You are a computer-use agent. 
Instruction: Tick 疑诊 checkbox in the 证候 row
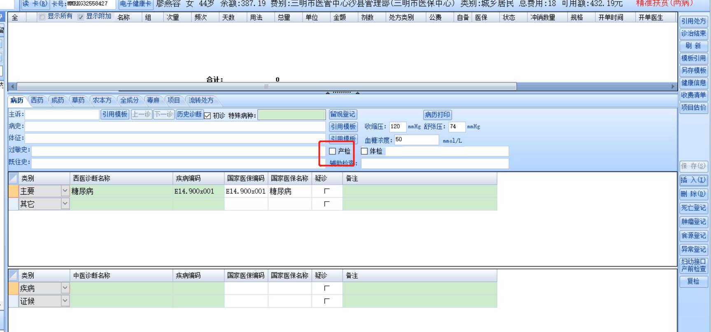[x=327, y=301]
